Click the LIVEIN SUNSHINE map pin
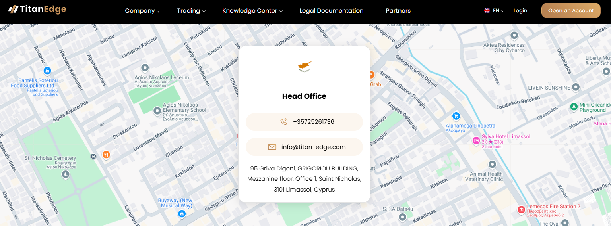 click(x=576, y=87)
